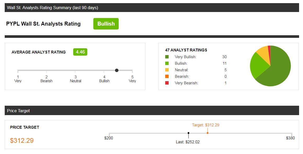
Task: Click the orange Target marker on price scale
Action: [x=208, y=133]
